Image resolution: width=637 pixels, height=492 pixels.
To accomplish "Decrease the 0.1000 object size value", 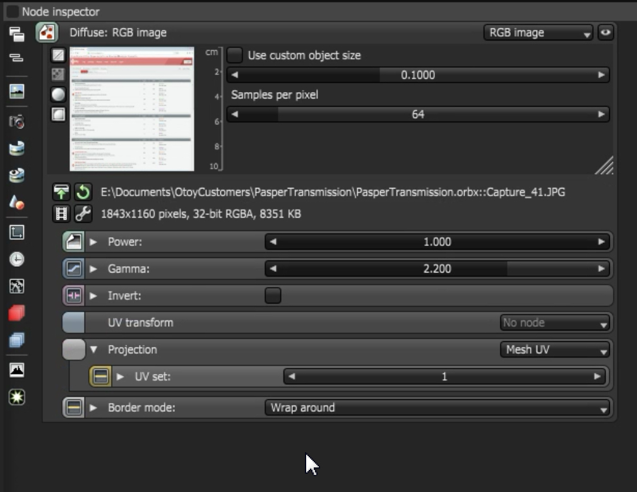I will pos(235,74).
